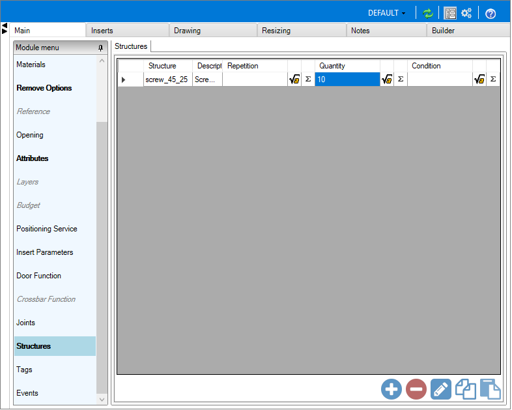Open the help question mark icon
This screenshot has height=410, width=512.
tap(490, 14)
